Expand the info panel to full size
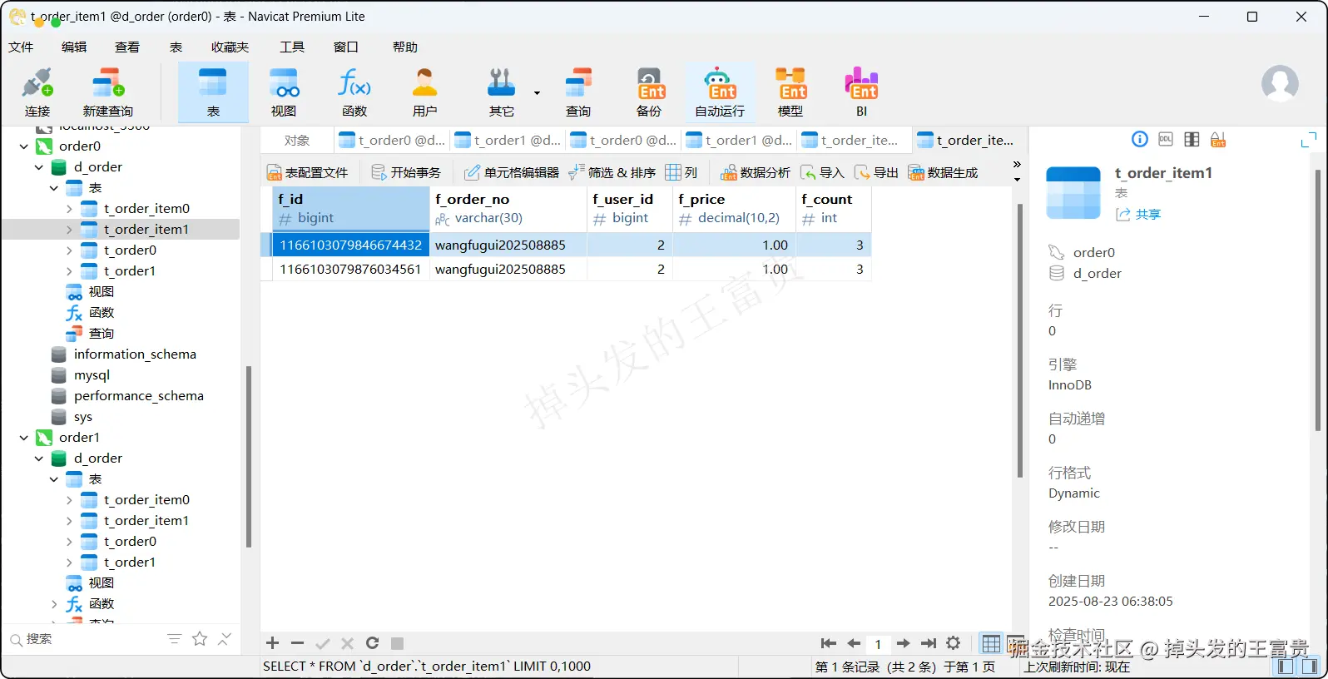Viewport: 1328px width, 679px height. [1309, 140]
